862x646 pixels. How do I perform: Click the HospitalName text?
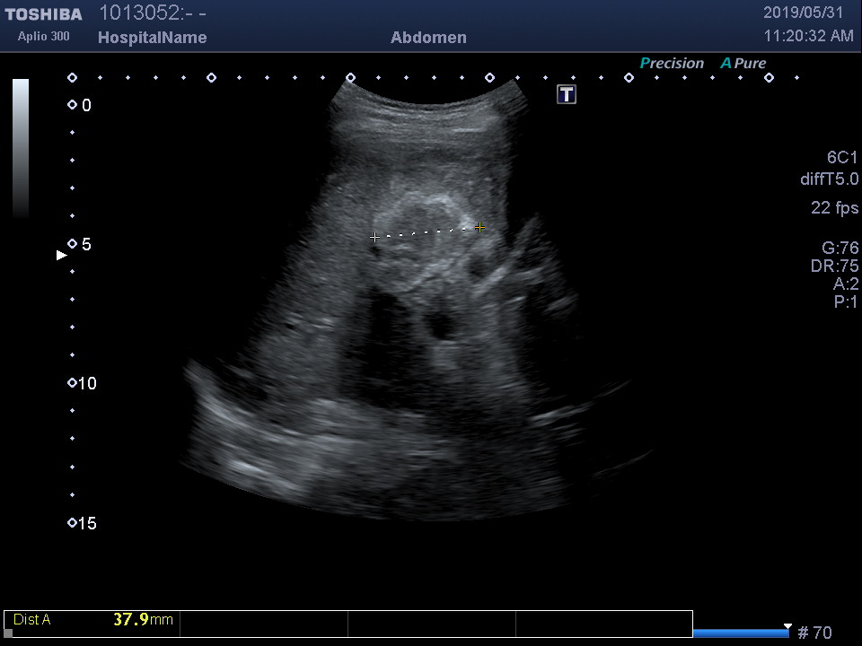152,38
